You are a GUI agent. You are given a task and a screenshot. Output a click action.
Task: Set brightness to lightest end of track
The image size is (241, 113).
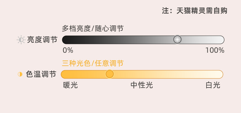click(x=222, y=40)
